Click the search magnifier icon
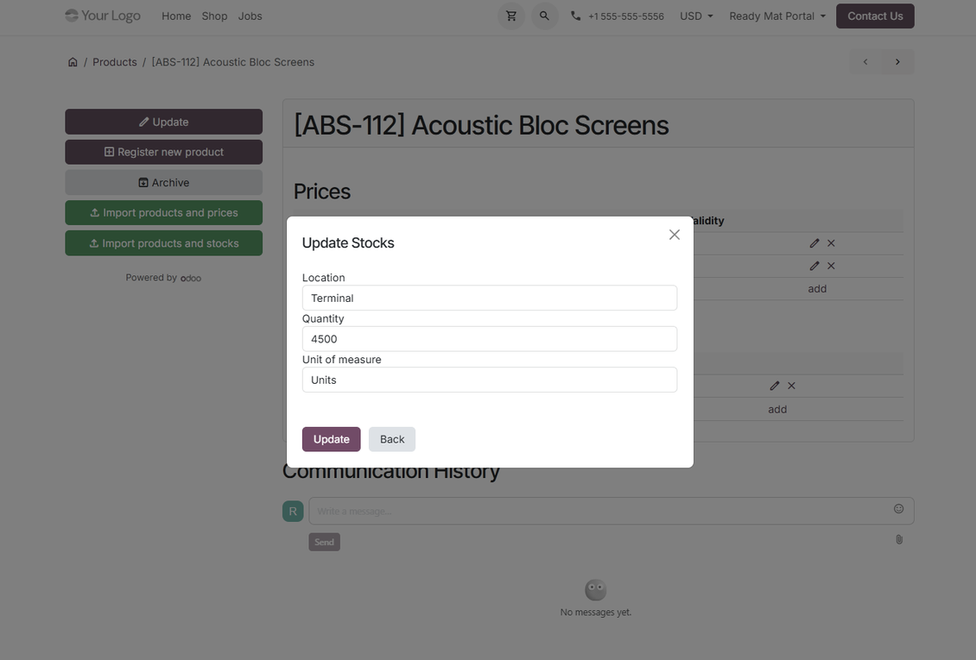The height and width of the screenshot is (660, 976). (x=545, y=16)
